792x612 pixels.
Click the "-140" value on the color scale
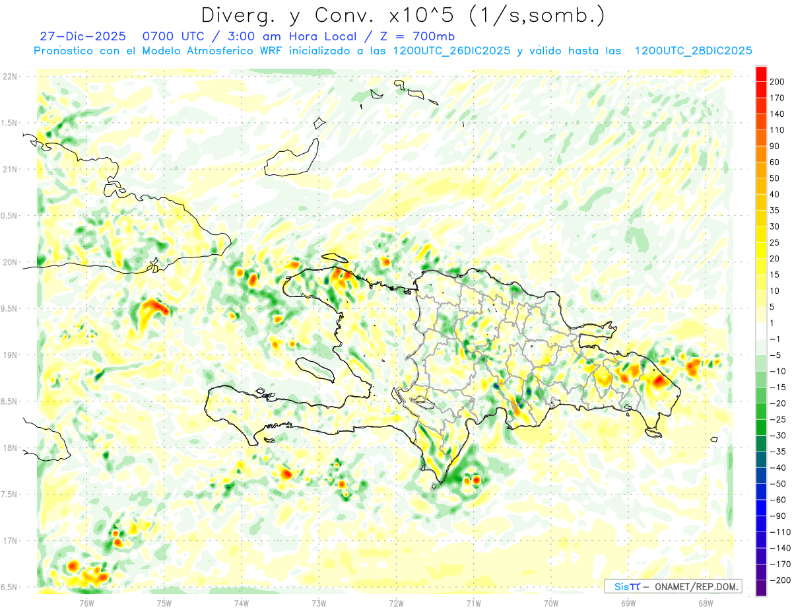tap(779, 548)
